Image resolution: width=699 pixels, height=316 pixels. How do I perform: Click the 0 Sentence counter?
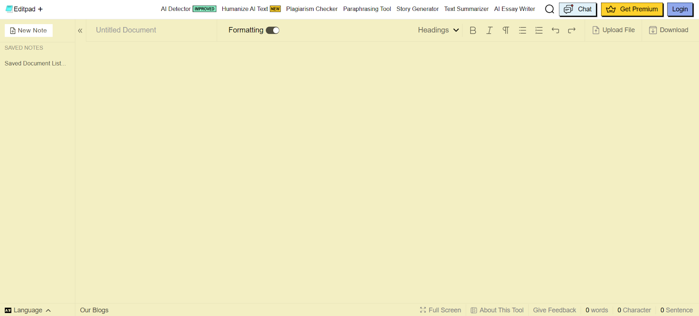[x=676, y=310]
